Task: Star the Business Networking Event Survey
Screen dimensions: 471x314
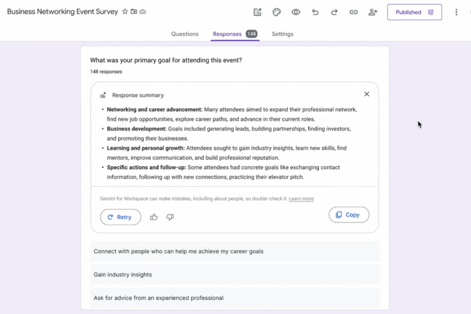Action: [x=125, y=11]
